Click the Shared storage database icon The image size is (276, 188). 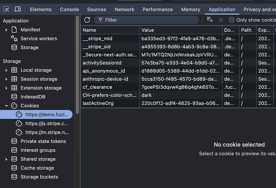(14, 159)
